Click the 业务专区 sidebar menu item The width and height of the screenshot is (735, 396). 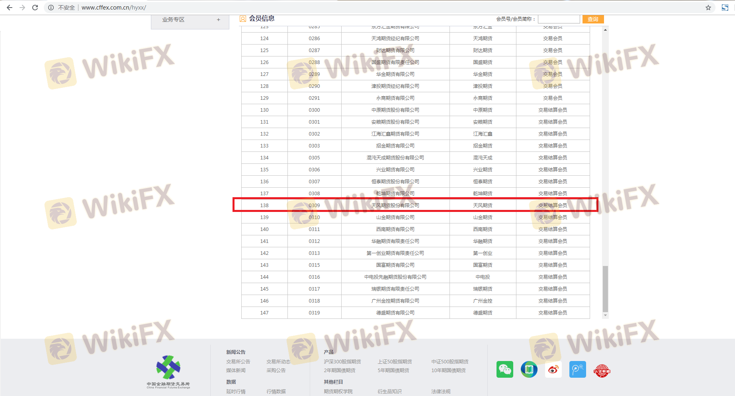tap(173, 19)
